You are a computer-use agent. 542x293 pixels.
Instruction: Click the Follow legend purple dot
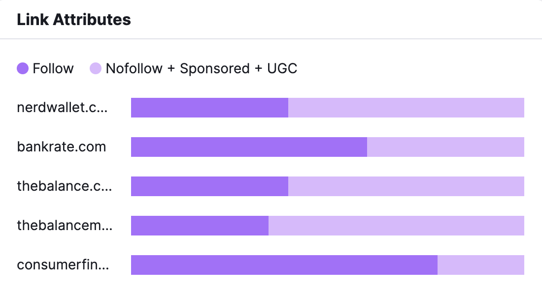coord(23,68)
